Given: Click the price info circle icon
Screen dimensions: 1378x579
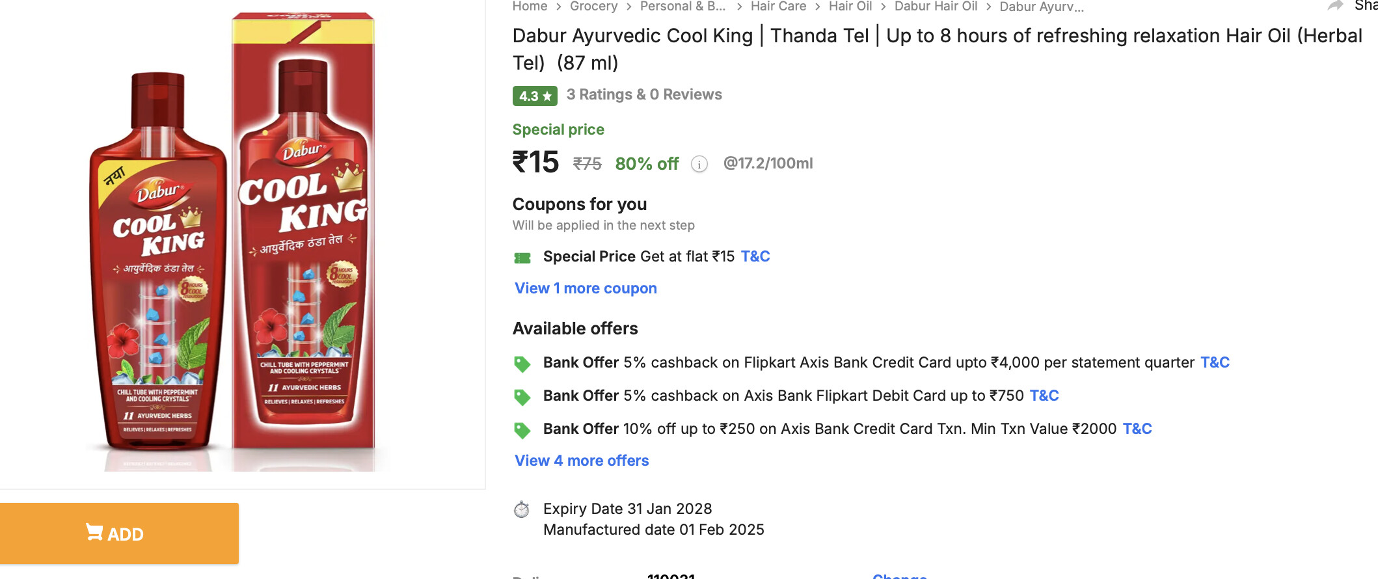Looking at the screenshot, I should click(x=699, y=164).
